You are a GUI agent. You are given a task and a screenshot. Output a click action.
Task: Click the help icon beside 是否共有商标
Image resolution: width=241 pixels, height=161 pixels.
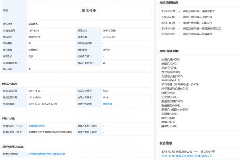[x=94, y=63]
